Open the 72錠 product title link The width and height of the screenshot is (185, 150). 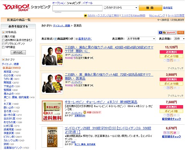tap(109, 76)
